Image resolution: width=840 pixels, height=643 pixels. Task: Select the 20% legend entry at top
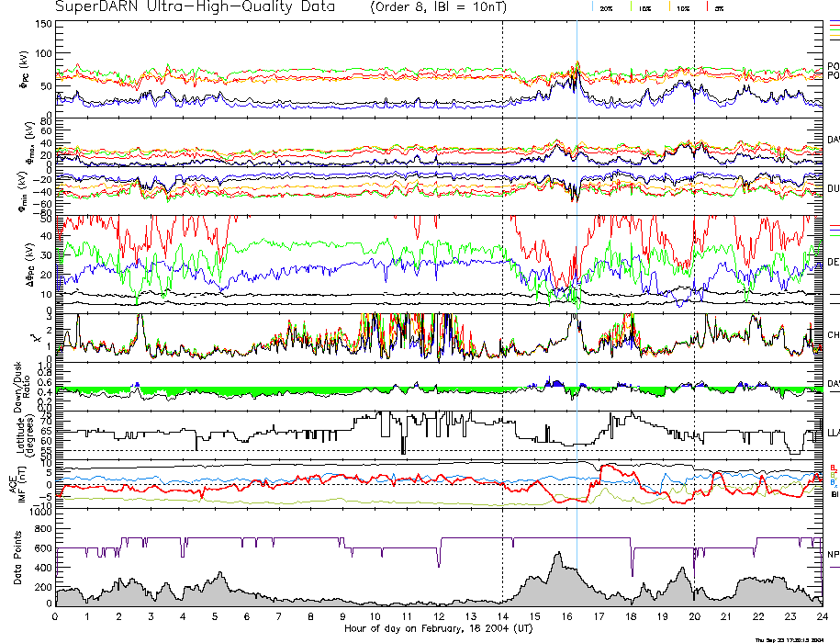coord(606,7)
